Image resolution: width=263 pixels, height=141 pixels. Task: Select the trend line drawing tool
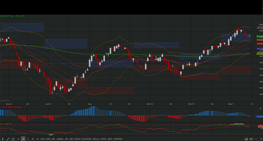(8, 139)
